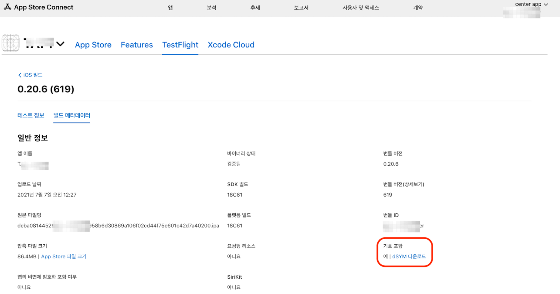Go back to iOS 빌드 list
The image size is (560, 294).
pos(30,75)
